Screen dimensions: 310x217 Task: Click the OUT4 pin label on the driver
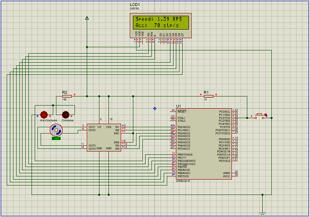click(x=92, y=148)
